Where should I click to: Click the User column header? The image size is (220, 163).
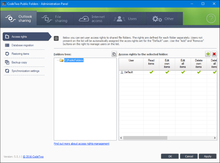coord(131,64)
